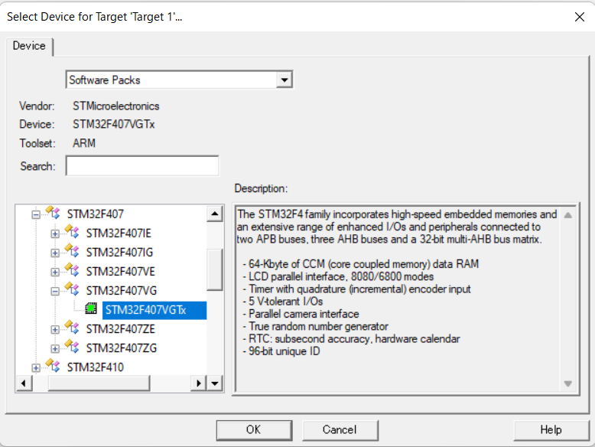Open the Software Packs dropdown

[284, 80]
